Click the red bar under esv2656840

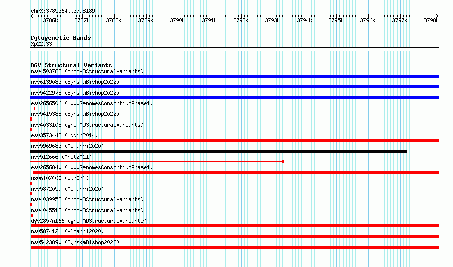[x=234, y=172]
